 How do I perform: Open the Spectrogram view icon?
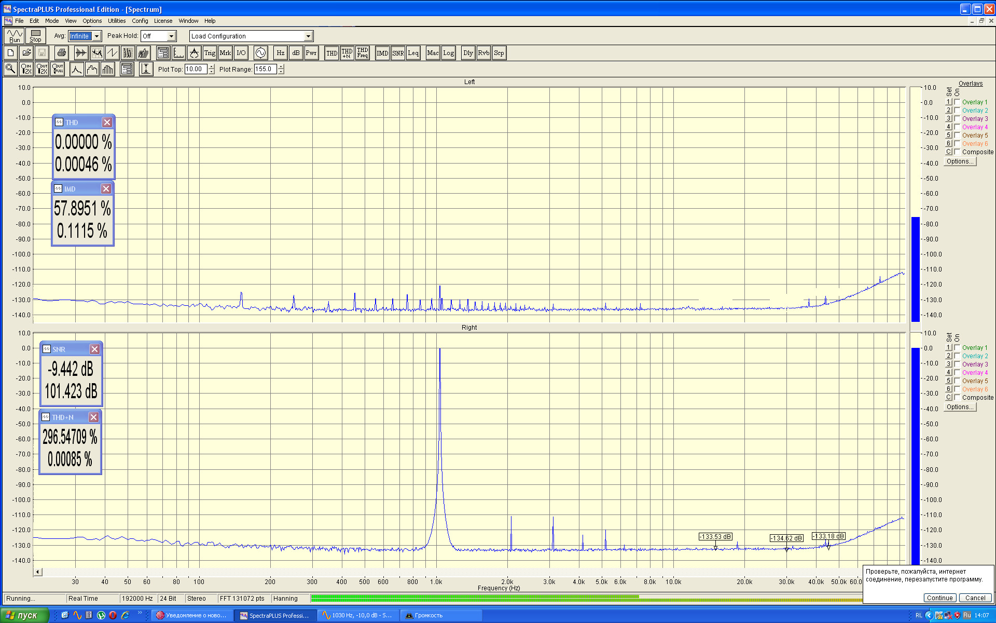click(x=128, y=53)
